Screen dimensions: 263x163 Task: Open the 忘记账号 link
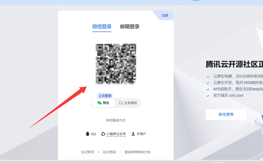click(x=88, y=152)
